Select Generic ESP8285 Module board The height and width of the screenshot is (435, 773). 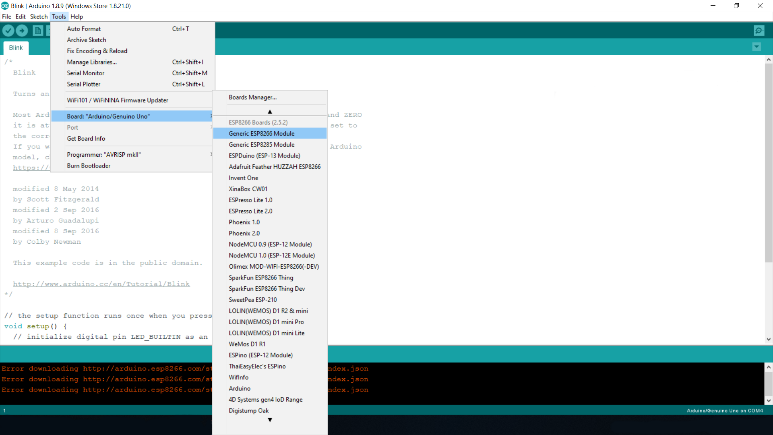(x=270, y=145)
